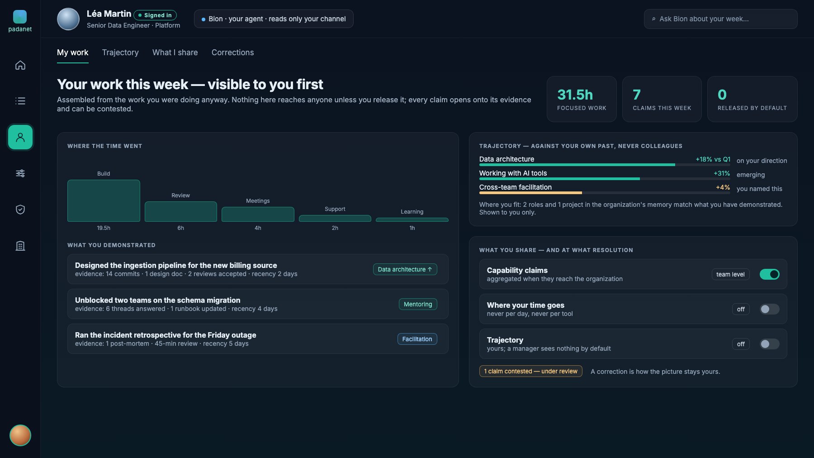Click 1 claim contested under review badge
This screenshot has width=814, height=458.
pyautogui.click(x=530, y=371)
